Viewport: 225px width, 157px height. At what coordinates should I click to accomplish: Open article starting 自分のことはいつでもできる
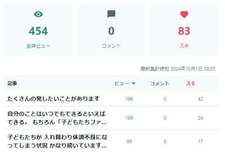pyautogui.click(x=57, y=118)
